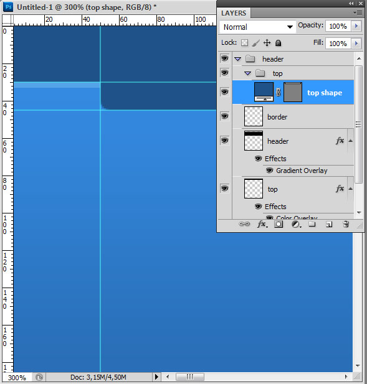Click the horizontal scrollbar thumb
367x384 pixels.
click(x=190, y=377)
